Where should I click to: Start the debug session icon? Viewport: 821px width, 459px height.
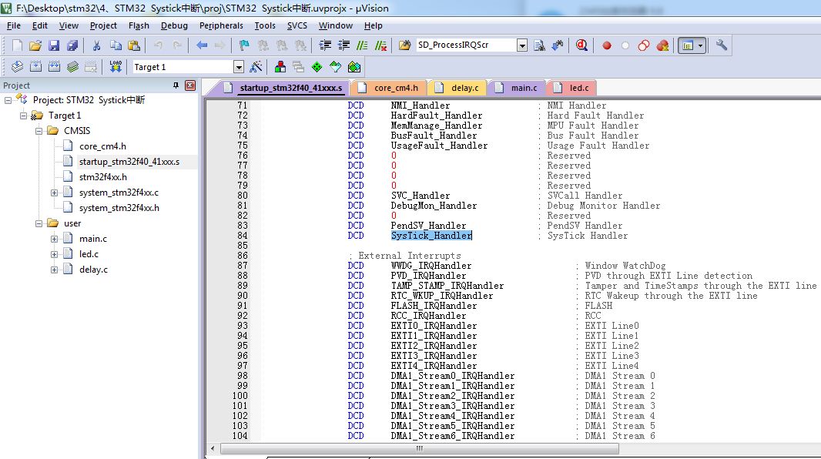pos(581,45)
